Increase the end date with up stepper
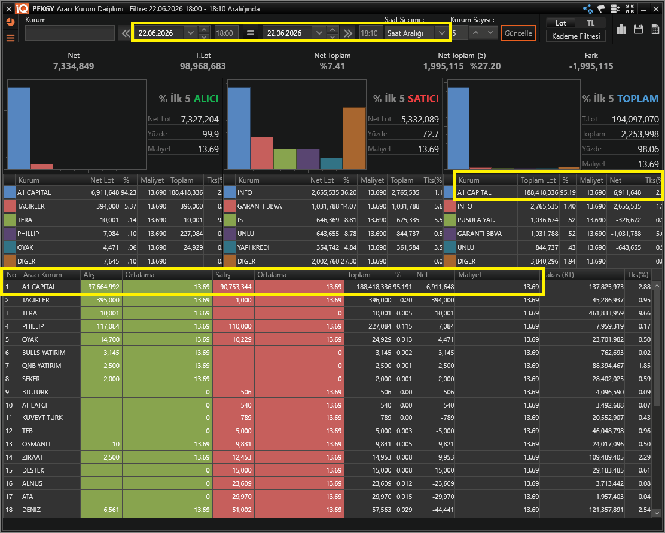665x533 pixels. coord(332,30)
